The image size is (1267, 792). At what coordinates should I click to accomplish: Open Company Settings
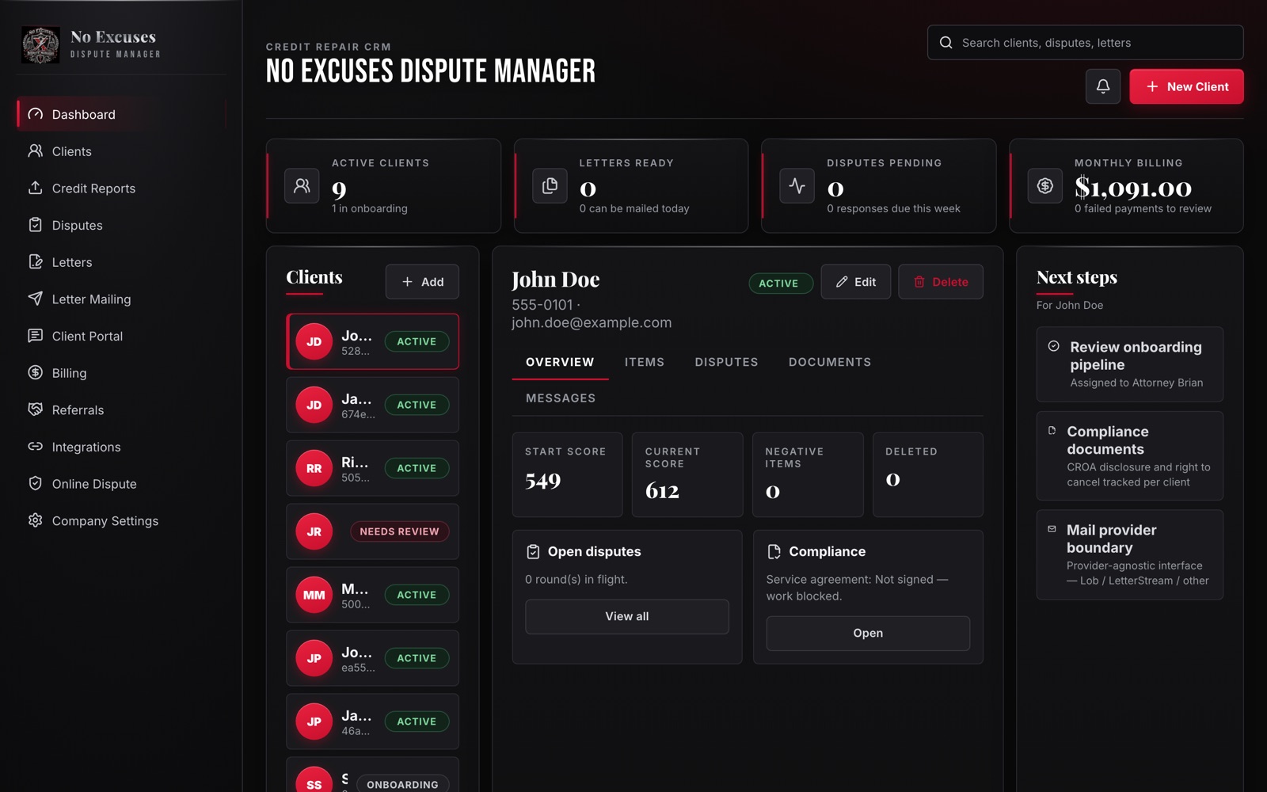[121, 521]
